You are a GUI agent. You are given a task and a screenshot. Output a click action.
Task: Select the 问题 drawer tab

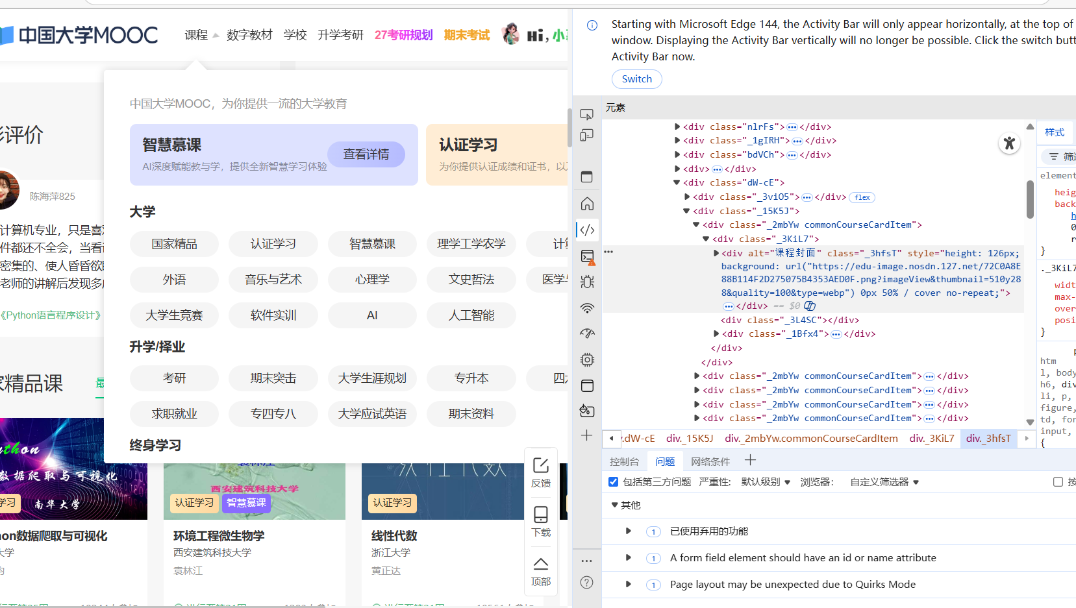click(x=665, y=461)
